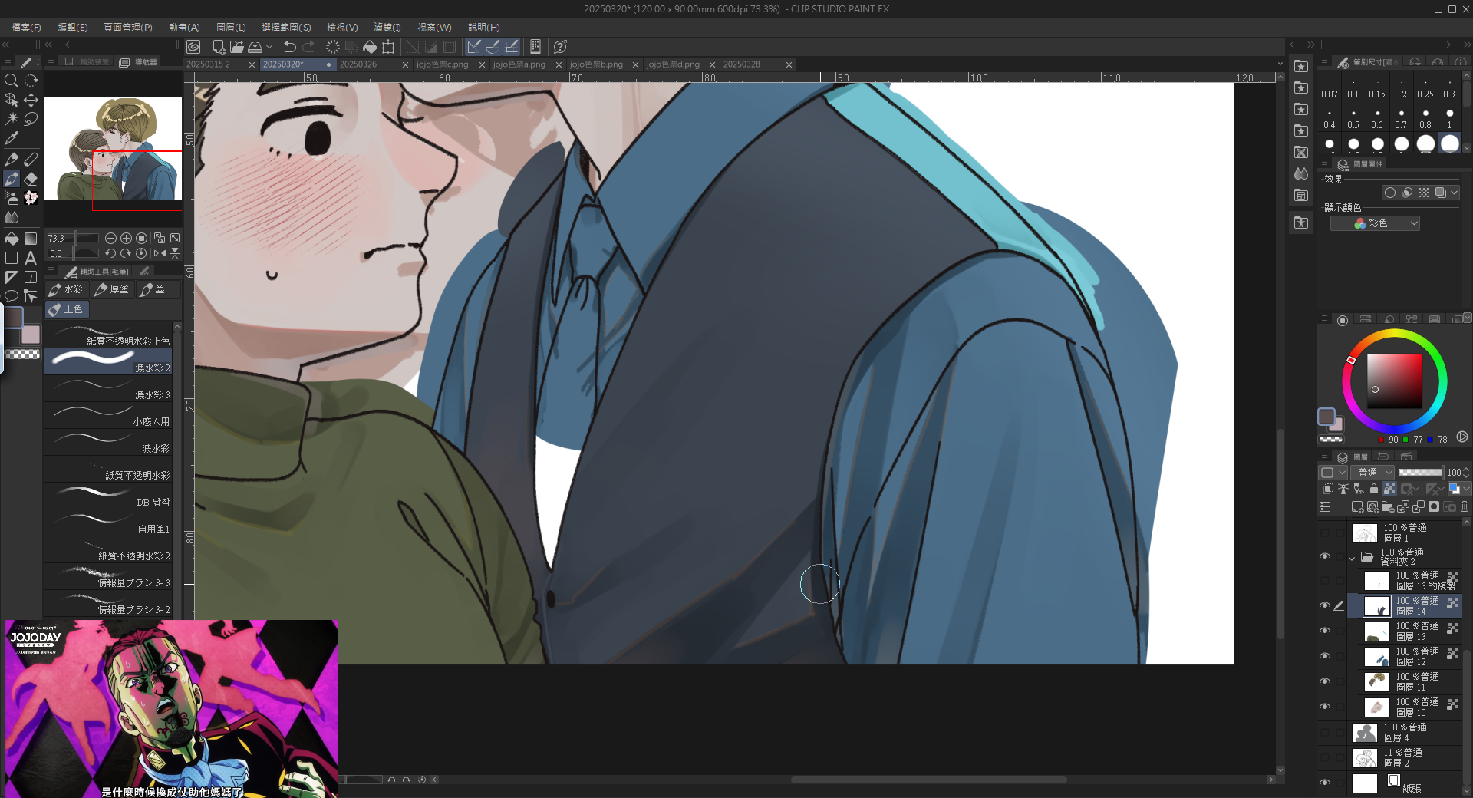The width and height of the screenshot is (1473, 798).
Task: Select the Zoom magnifier tool
Action: tap(11, 81)
